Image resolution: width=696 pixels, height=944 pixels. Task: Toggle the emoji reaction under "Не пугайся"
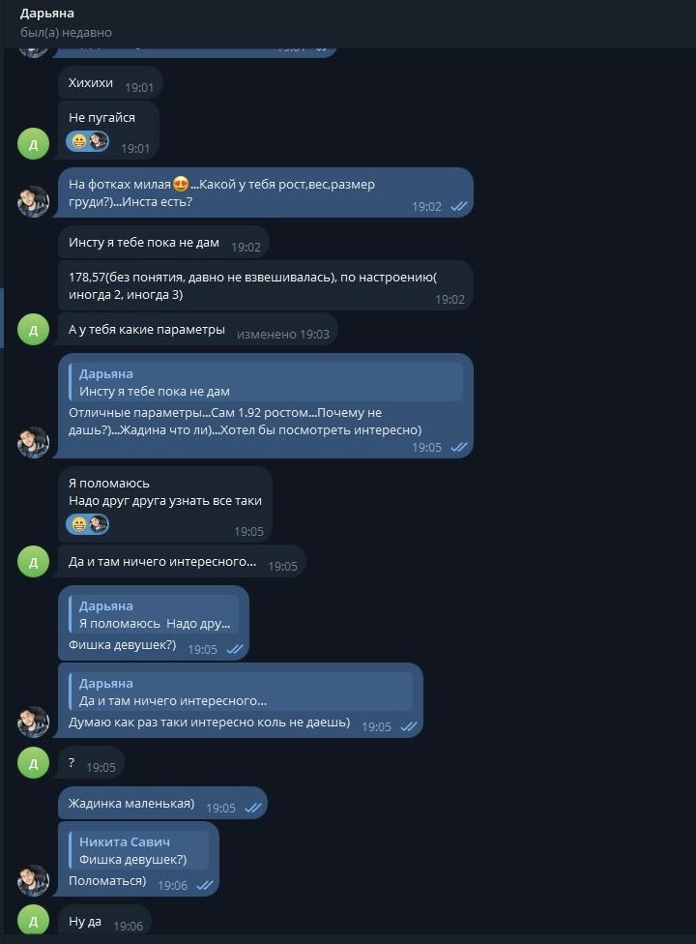click(x=88, y=141)
